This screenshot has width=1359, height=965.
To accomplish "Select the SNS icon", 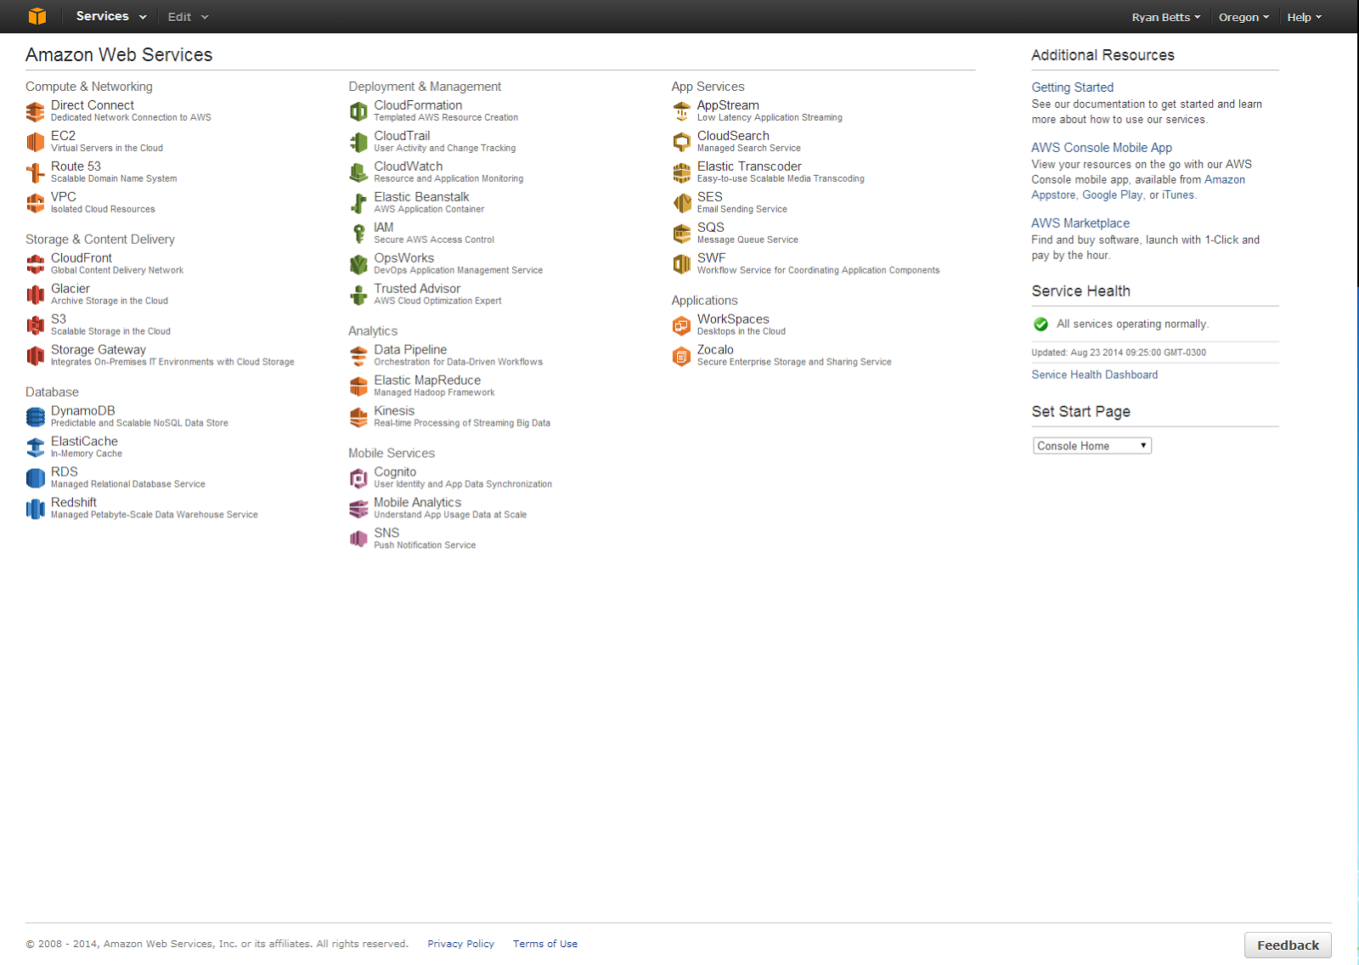I will coord(359,539).
